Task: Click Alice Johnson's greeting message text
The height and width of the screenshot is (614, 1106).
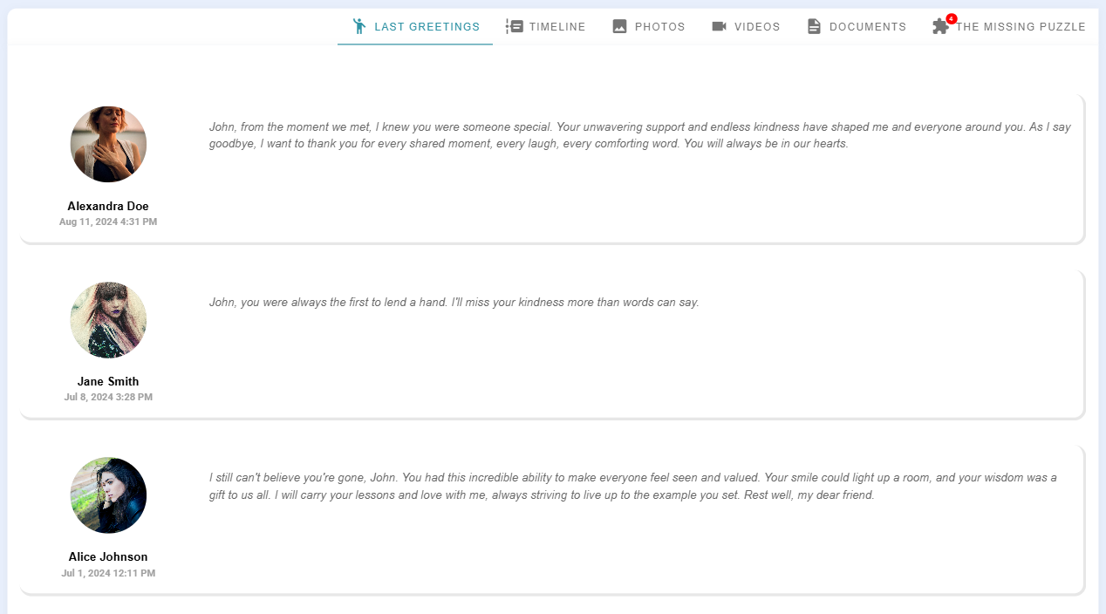Action: (x=633, y=487)
